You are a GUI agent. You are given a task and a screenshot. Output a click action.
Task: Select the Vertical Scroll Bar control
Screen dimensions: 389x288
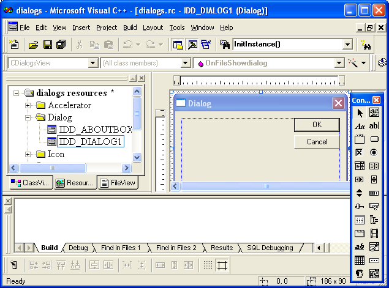374,179
